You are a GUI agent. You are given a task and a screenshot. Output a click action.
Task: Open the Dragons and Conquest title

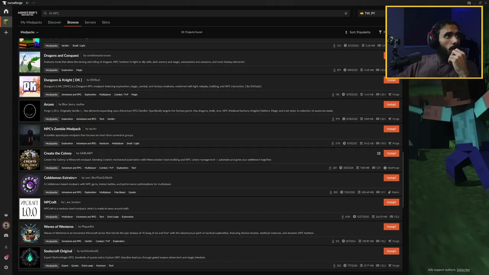(62, 56)
